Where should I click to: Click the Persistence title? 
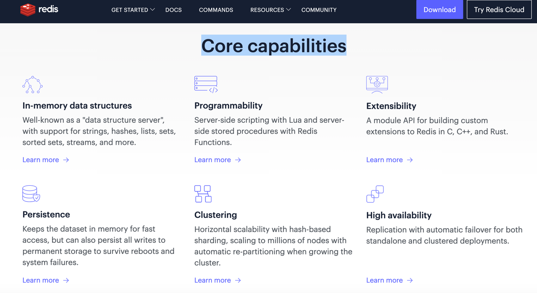coord(46,214)
